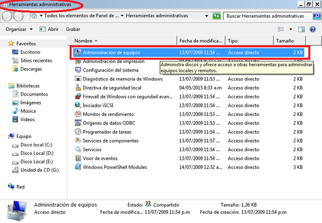
Task: Open the view options dropdown arrow
Action: [x=291, y=29]
